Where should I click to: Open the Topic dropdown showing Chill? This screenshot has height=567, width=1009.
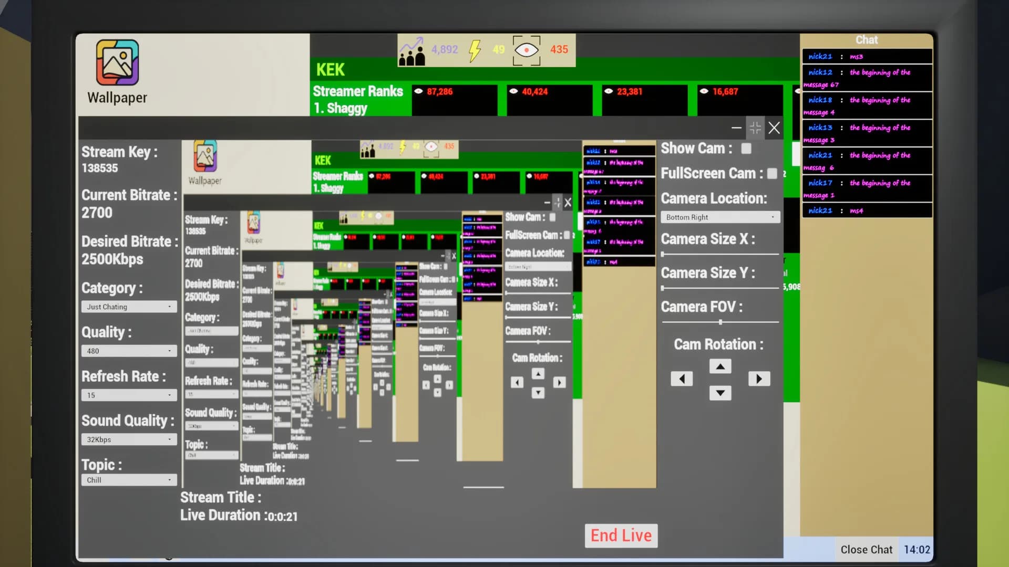pyautogui.click(x=129, y=480)
